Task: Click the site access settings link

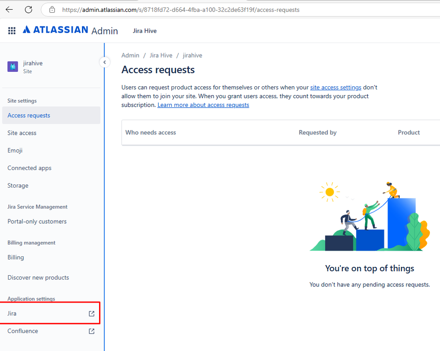Action: coord(336,87)
